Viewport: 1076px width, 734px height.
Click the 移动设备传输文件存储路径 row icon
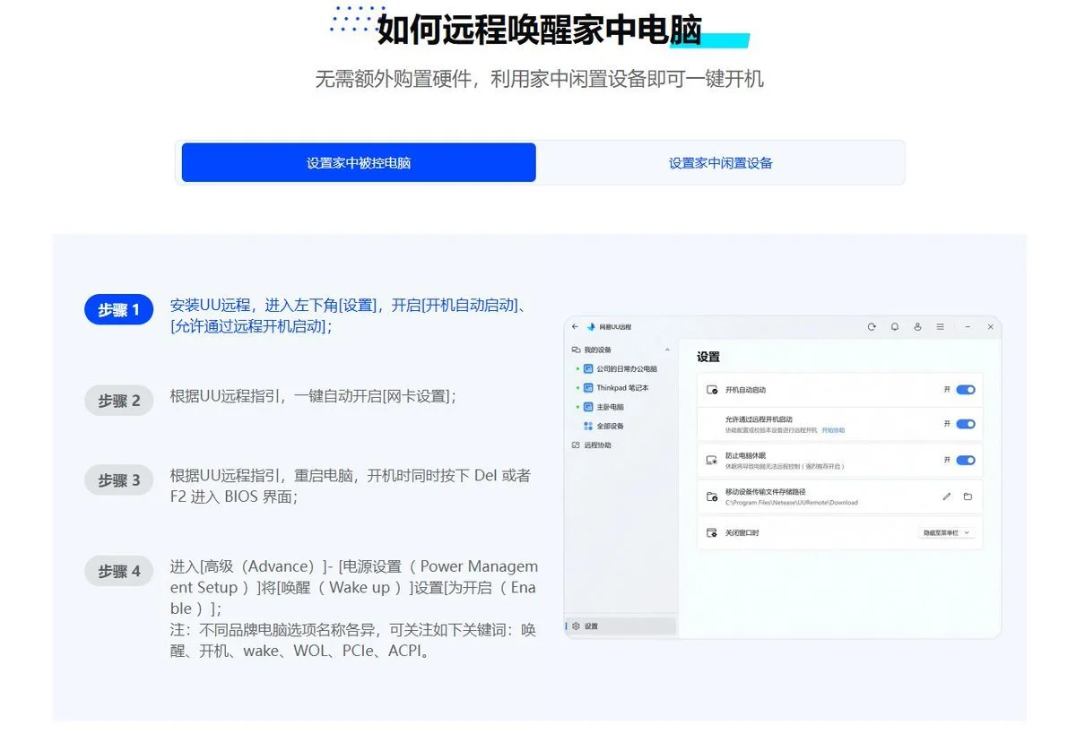712,497
